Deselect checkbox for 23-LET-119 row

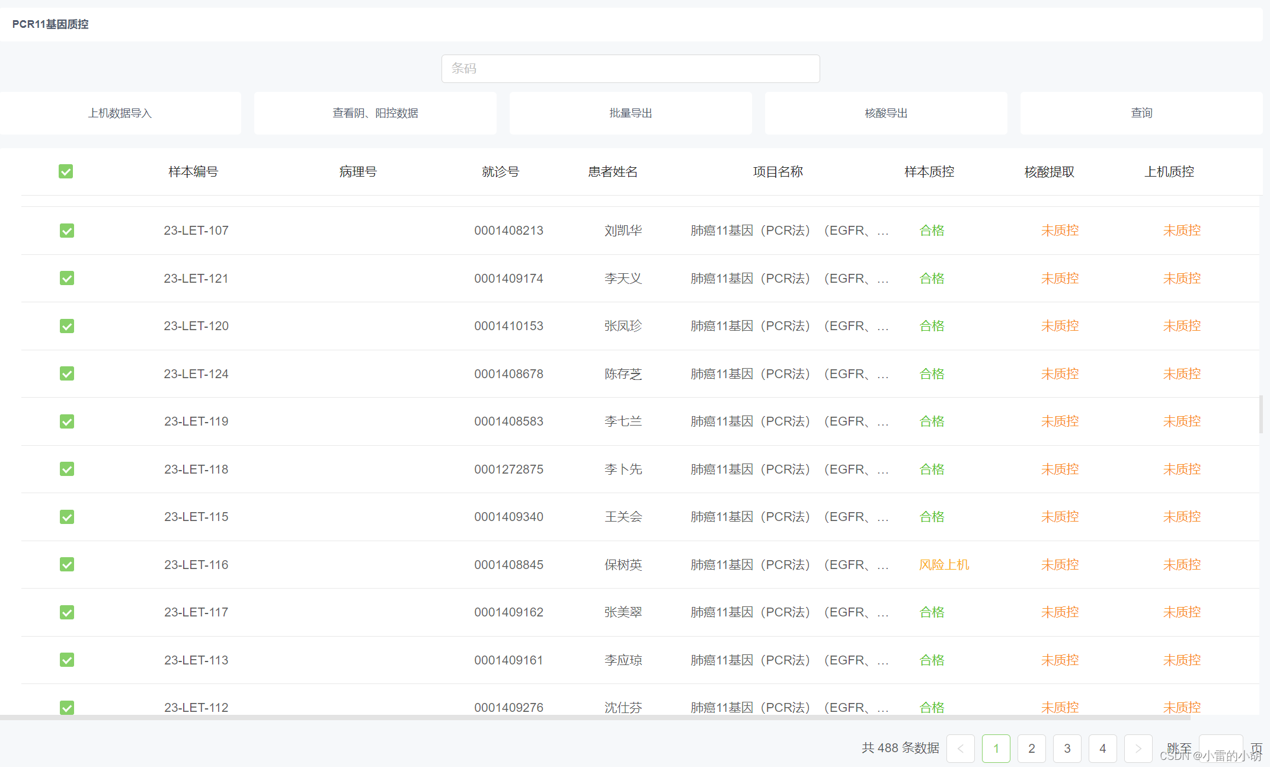tap(67, 421)
